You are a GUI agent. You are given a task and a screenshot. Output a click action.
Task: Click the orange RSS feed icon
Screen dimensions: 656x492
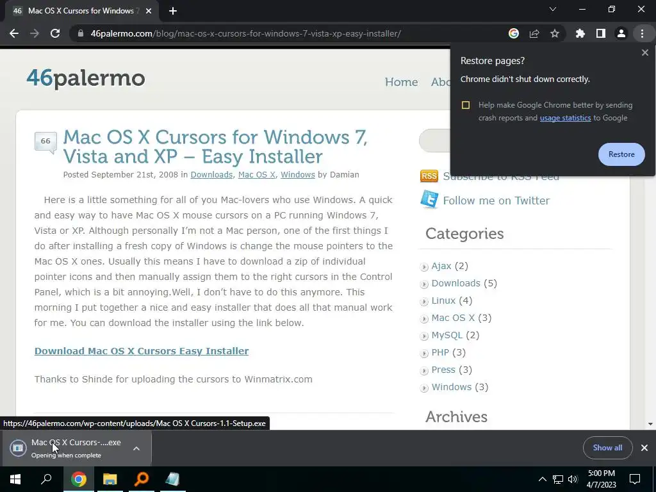click(429, 176)
